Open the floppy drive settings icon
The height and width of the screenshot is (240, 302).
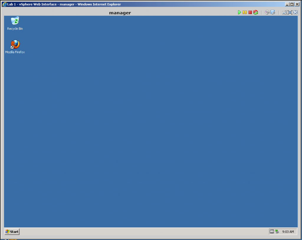click(x=273, y=12)
